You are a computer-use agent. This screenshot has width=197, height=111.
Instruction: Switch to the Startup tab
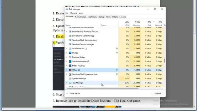(x=102, y=17)
